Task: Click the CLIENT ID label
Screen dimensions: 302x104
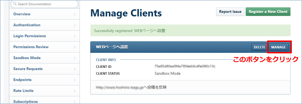Action: pos(104,67)
